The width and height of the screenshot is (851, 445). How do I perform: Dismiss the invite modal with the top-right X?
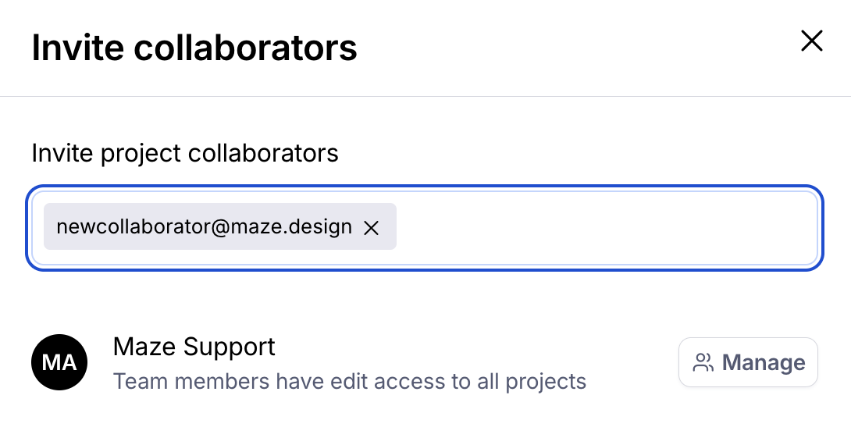click(x=812, y=41)
